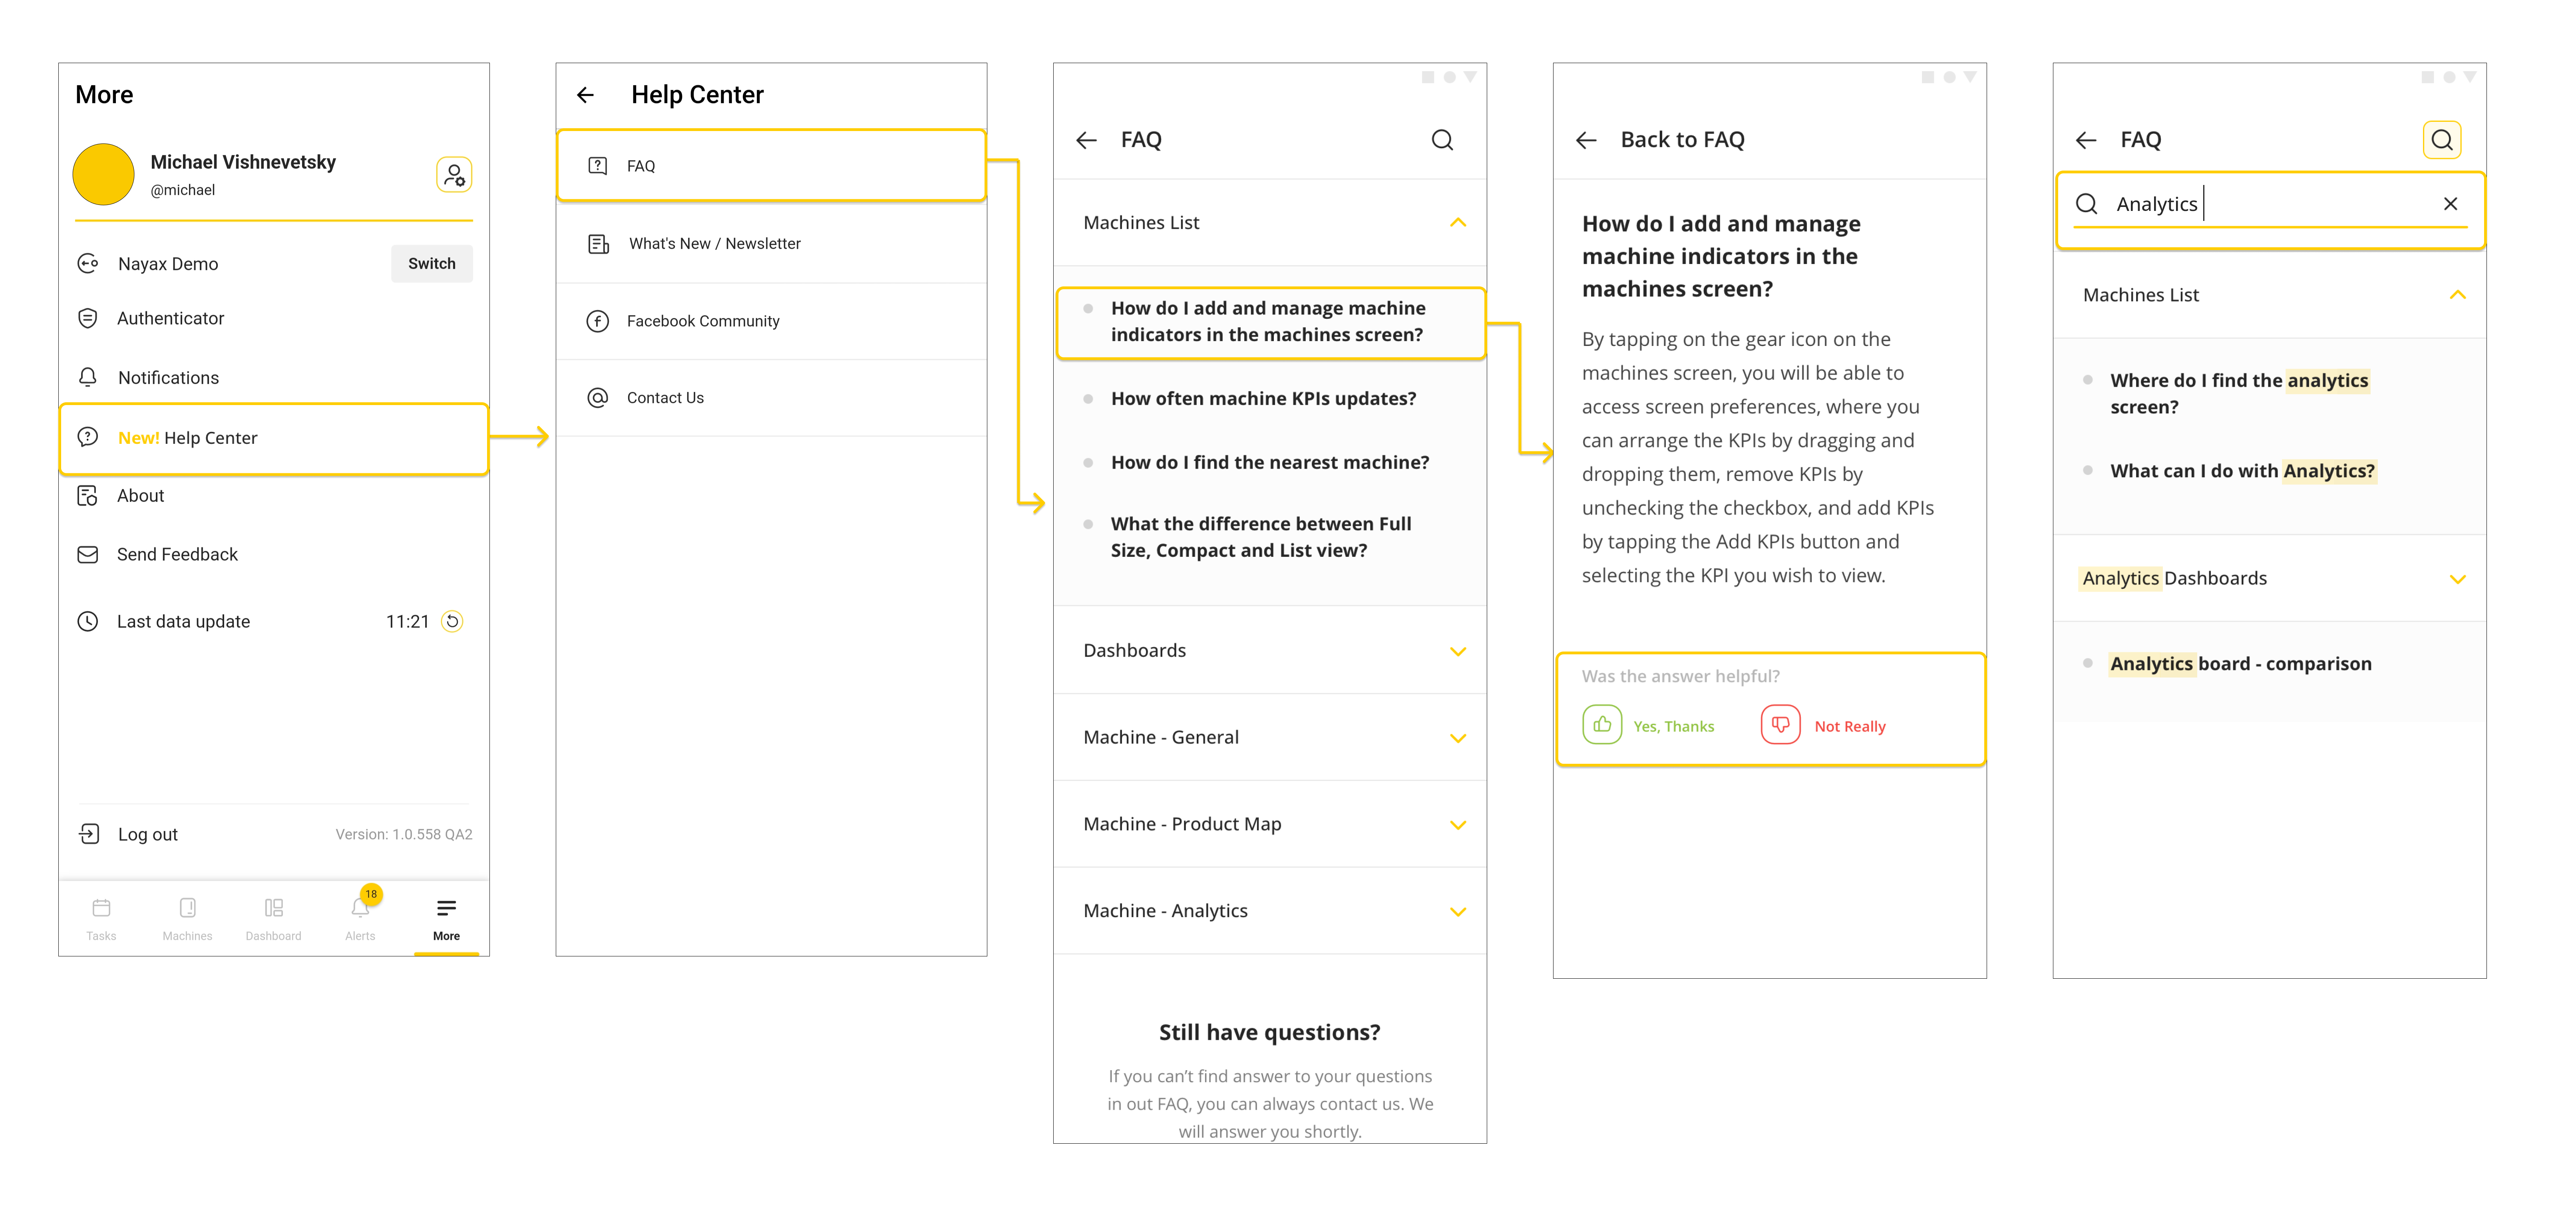The height and width of the screenshot is (1210, 2576).
Task: Expand the Dashboards FAQ section
Action: coord(1269,651)
